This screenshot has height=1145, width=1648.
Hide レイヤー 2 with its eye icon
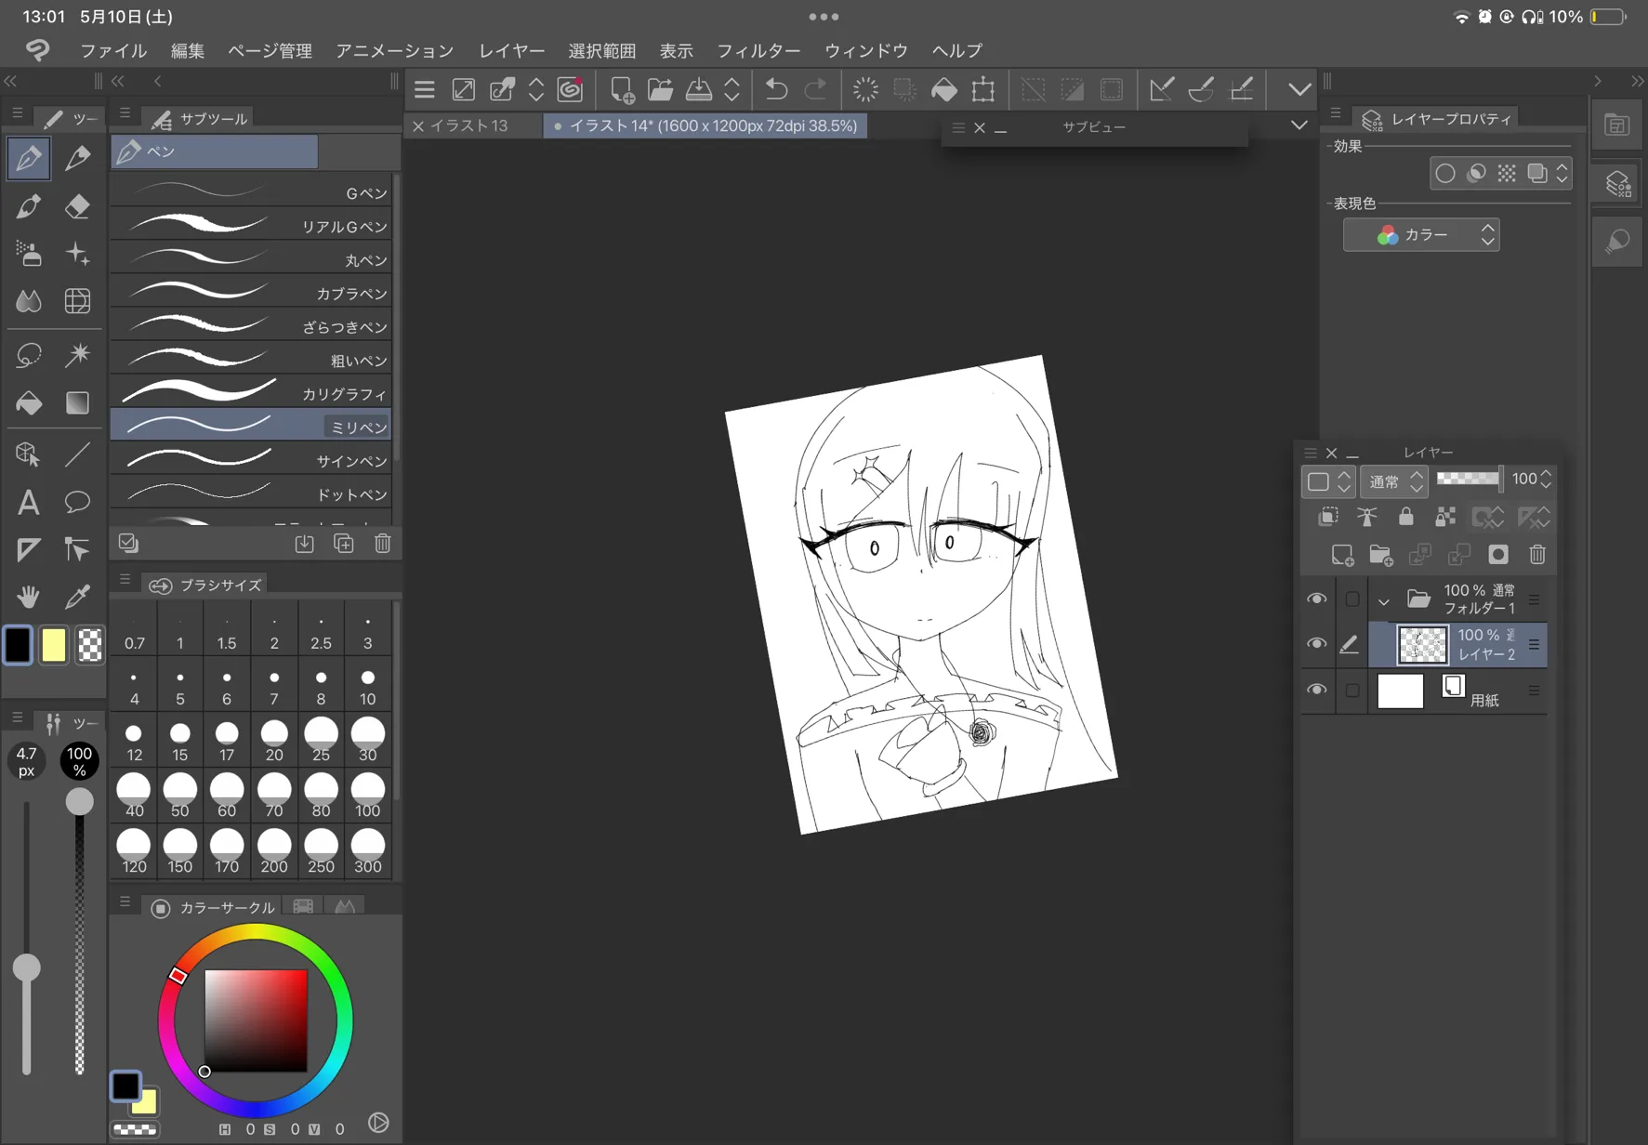[x=1316, y=644]
